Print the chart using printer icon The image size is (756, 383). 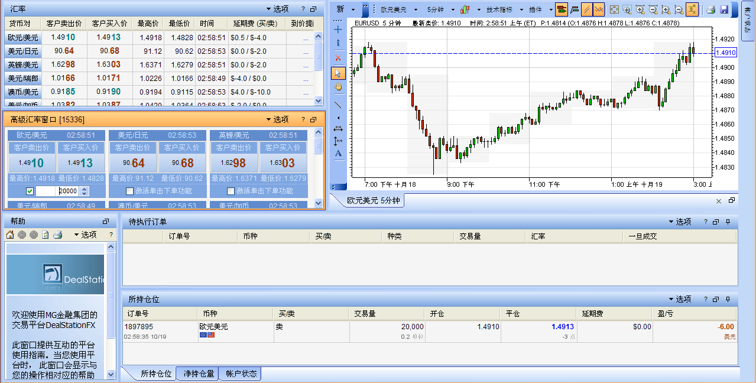point(711,9)
